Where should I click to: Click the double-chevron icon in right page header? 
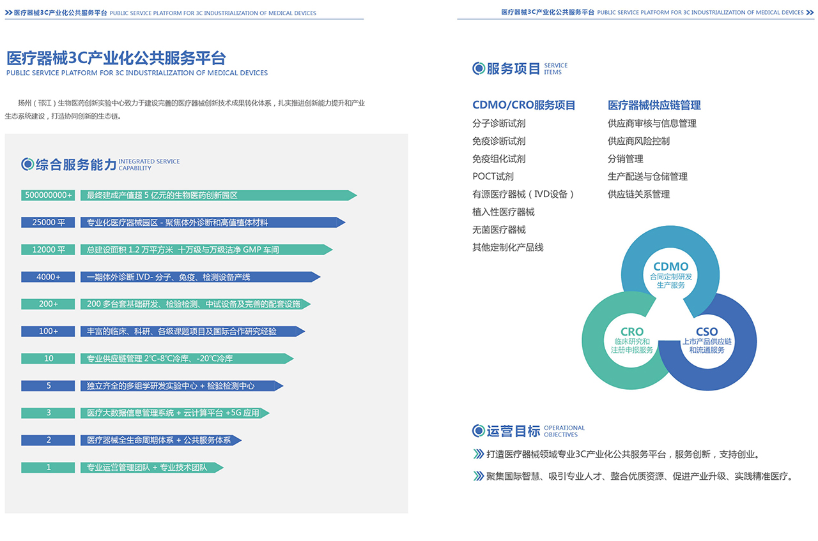point(810,12)
